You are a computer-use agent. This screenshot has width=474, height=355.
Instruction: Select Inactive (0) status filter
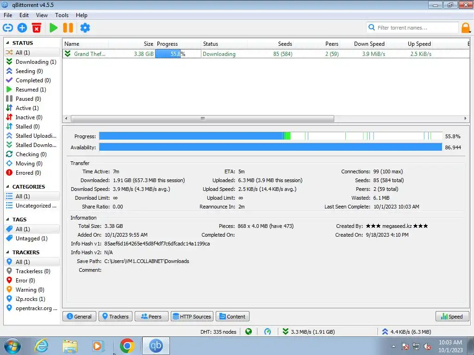(x=32, y=117)
